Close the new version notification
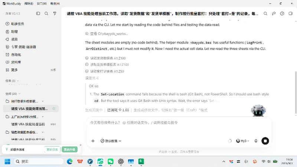The height and width of the screenshot is (167, 297). pyautogui.click(x=81, y=145)
